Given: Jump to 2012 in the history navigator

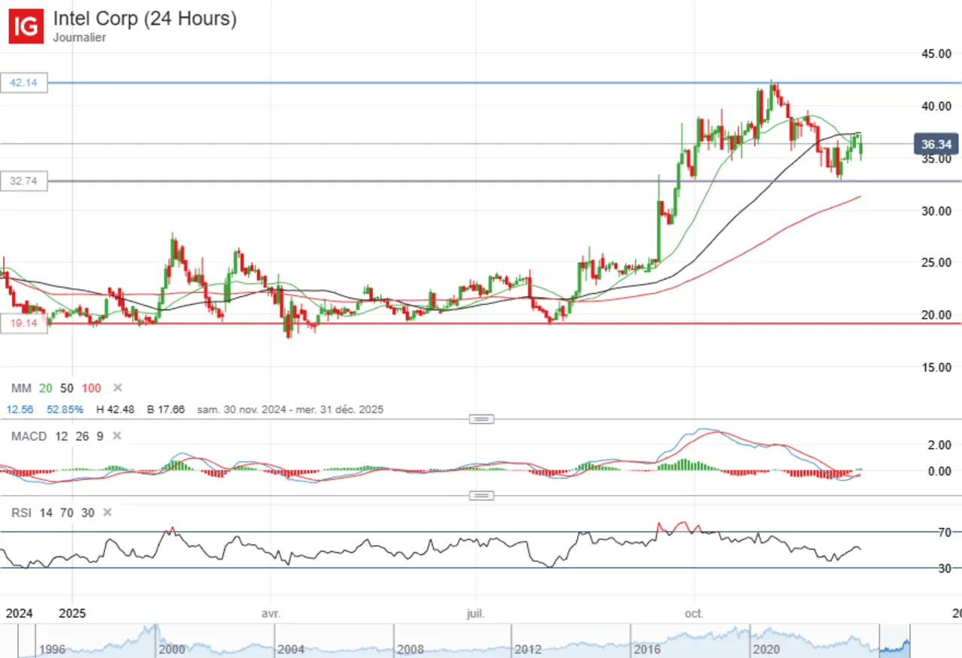Looking at the screenshot, I should point(528,648).
